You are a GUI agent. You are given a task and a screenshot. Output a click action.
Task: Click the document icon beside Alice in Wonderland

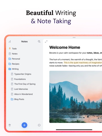[x=12, y=94]
